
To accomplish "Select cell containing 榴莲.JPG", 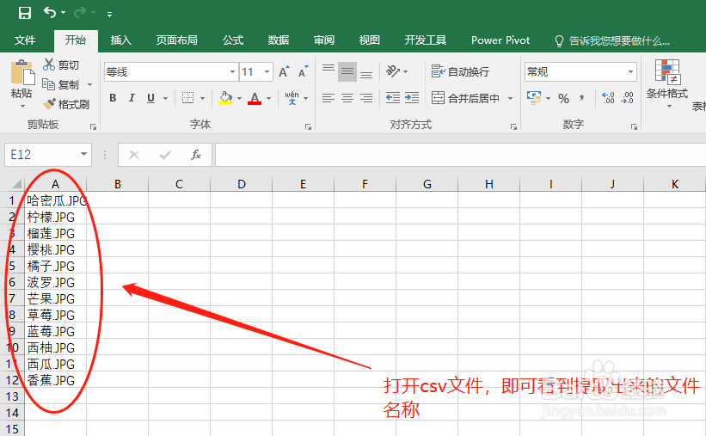I will (x=55, y=233).
